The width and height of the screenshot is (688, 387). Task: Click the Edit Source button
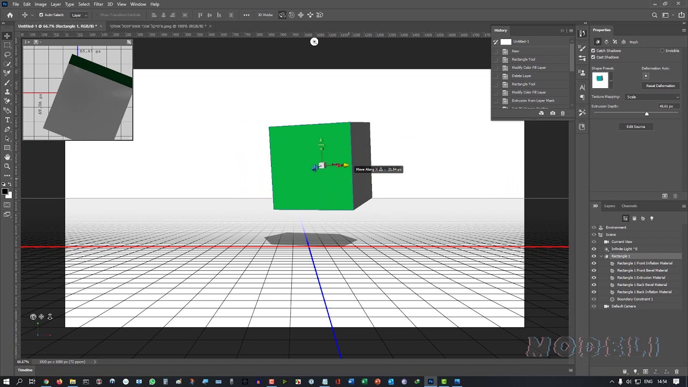[x=635, y=127]
